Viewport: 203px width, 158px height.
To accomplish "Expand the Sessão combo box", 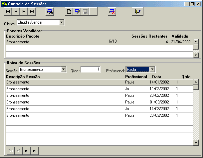I will point(64,70).
